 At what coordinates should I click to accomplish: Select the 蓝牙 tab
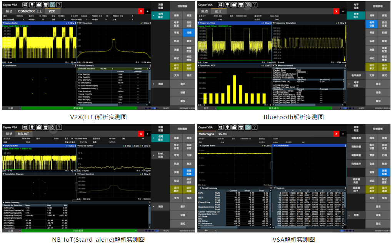(218, 11)
